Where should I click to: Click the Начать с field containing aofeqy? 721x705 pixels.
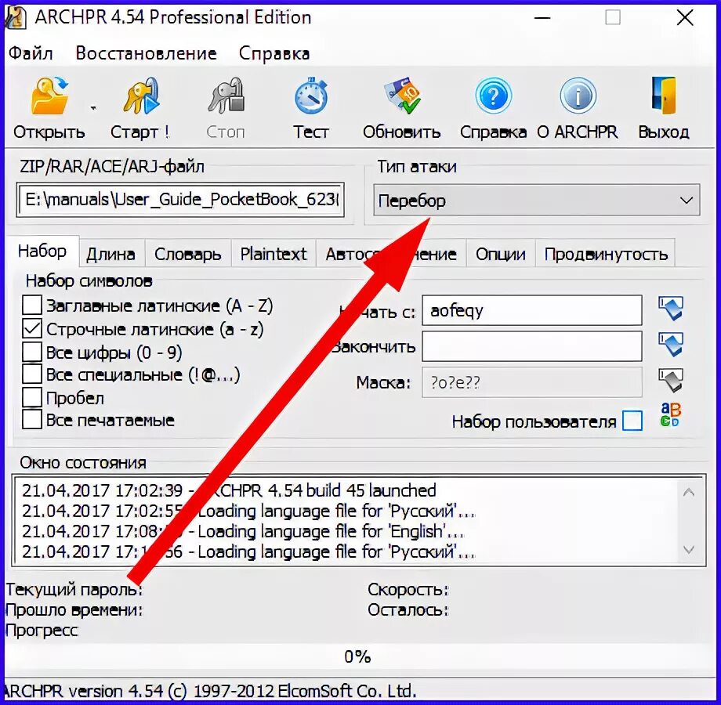[x=532, y=310]
